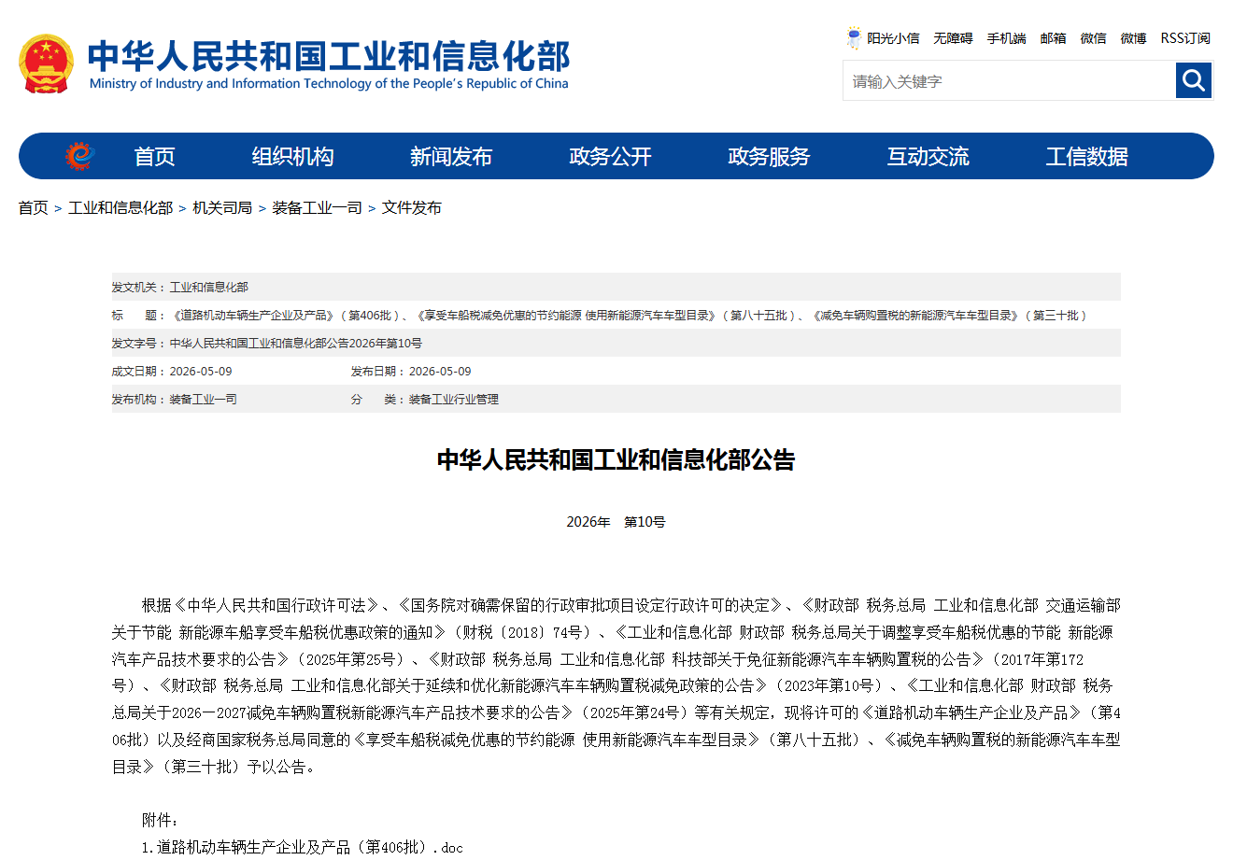Click the English ministry name subtitle
Image resolution: width=1233 pixels, height=860 pixels.
tap(329, 84)
